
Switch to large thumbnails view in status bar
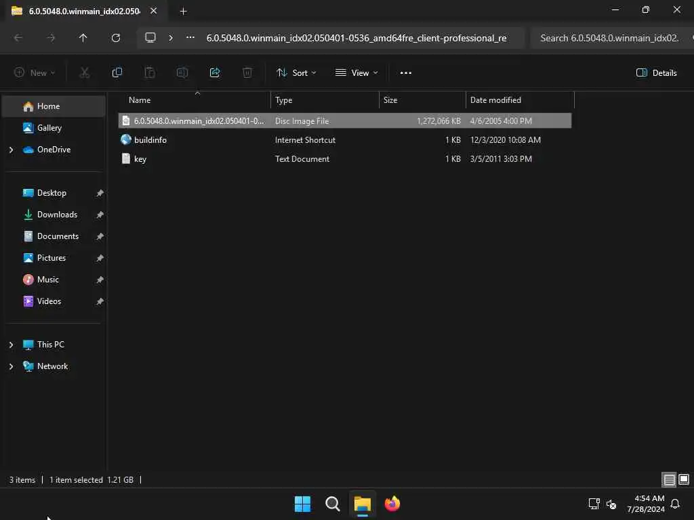pyautogui.click(x=684, y=480)
